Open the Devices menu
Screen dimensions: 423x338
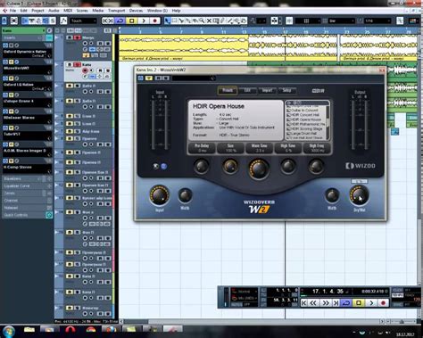point(136,11)
